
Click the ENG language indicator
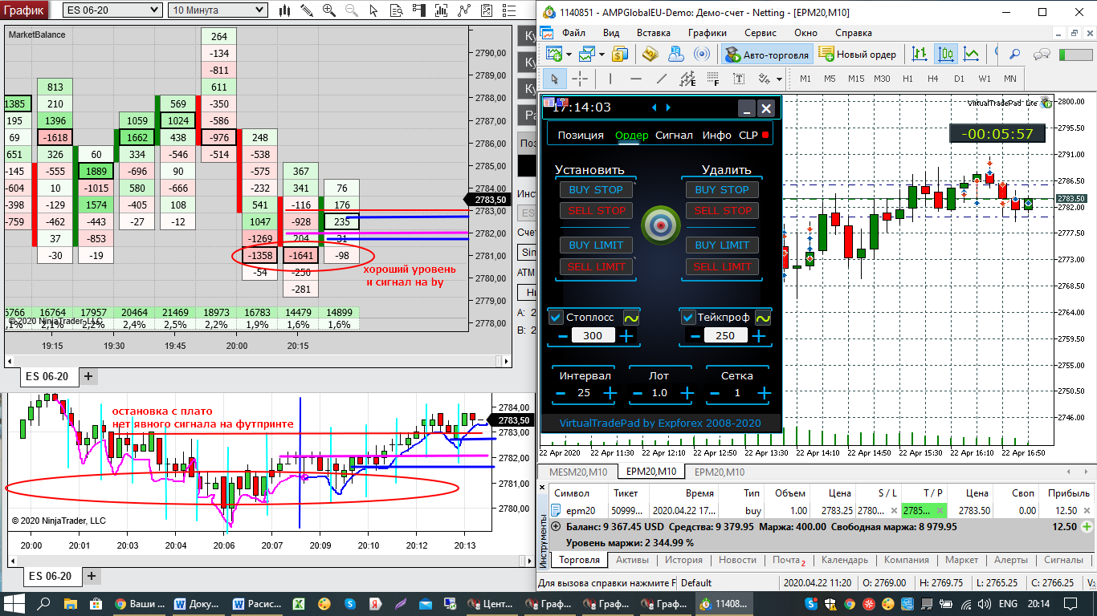click(1008, 604)
